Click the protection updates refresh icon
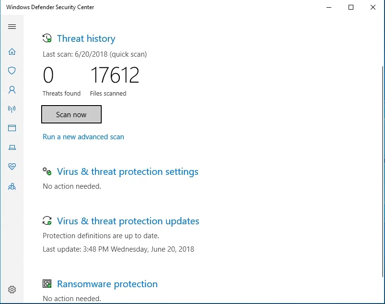385x304 pixels. click(47, 221)
